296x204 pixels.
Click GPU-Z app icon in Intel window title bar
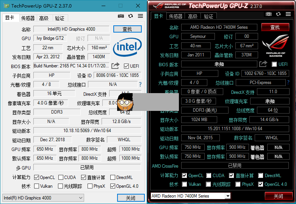6,6
